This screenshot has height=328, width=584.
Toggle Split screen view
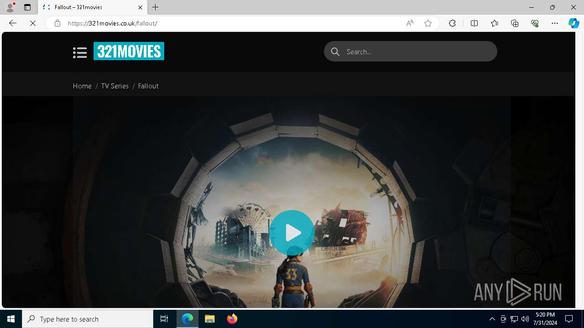(474, 23)
